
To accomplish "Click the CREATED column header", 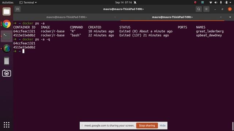I will pos(95,27).
